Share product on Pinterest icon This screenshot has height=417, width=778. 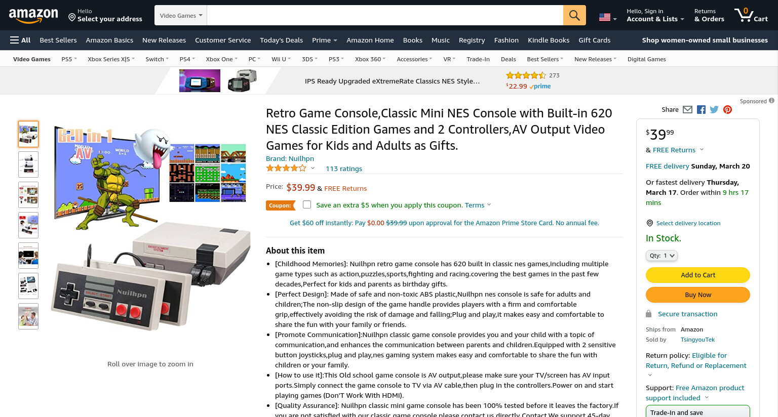[727, 110]
